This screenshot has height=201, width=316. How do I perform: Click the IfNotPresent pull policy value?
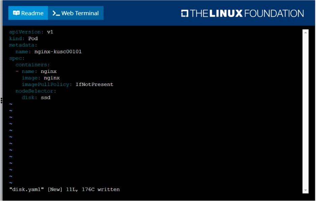[x=94, y=84]
